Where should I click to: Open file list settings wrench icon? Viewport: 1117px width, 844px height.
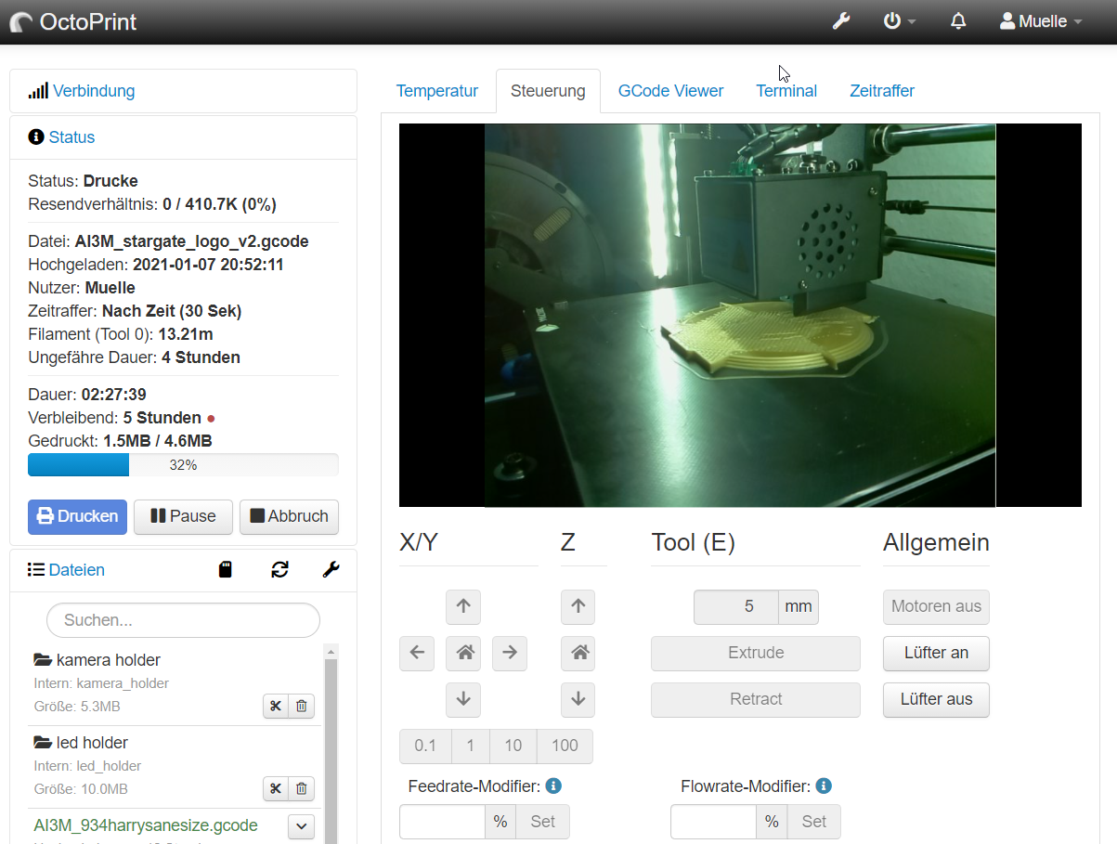point(331,569)
